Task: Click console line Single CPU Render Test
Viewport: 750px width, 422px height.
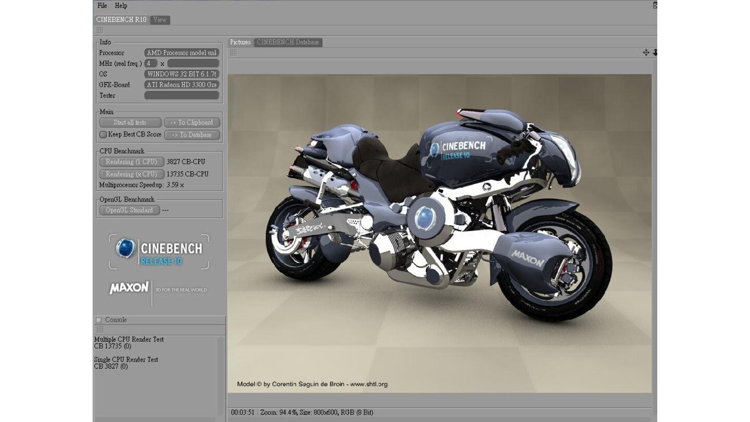Action: coord(126,360)
